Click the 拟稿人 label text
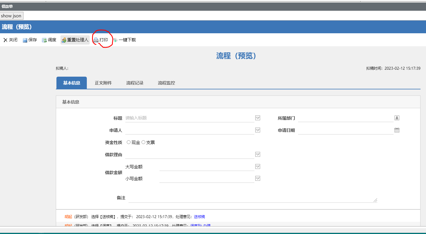The width and height of the screenshot is (426, 234). click(x=62, y=69)
